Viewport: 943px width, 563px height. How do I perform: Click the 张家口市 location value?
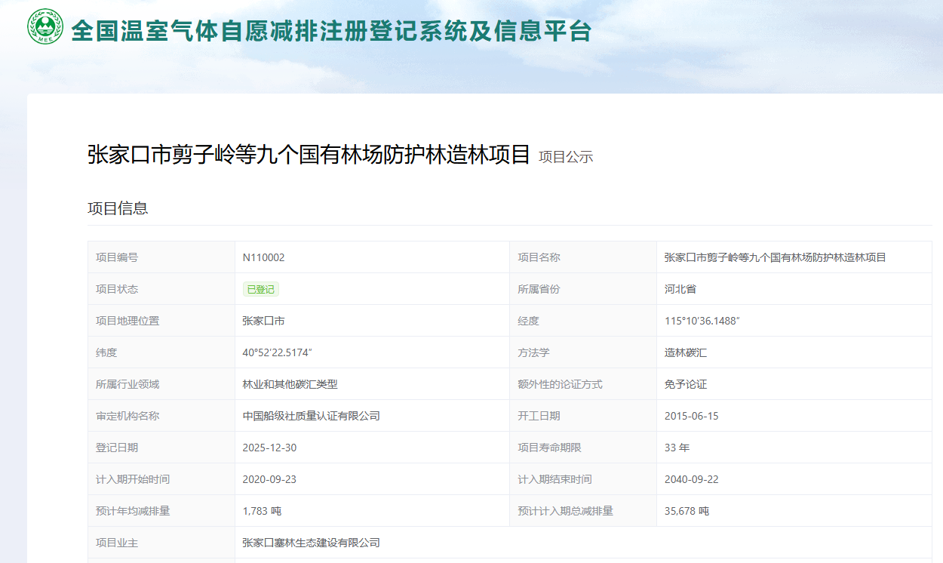(x=263, y=321)
